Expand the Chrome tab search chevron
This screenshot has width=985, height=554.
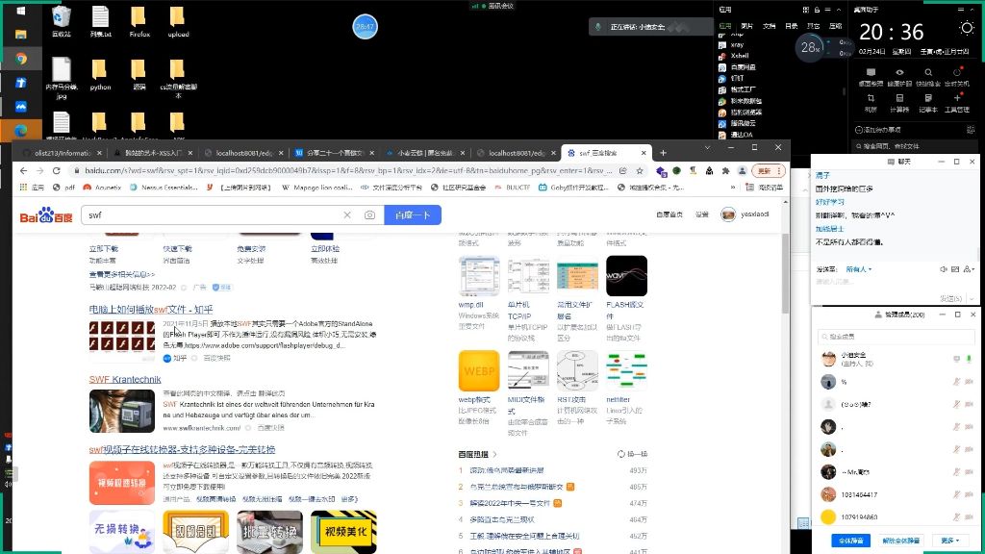pos(707,147)
